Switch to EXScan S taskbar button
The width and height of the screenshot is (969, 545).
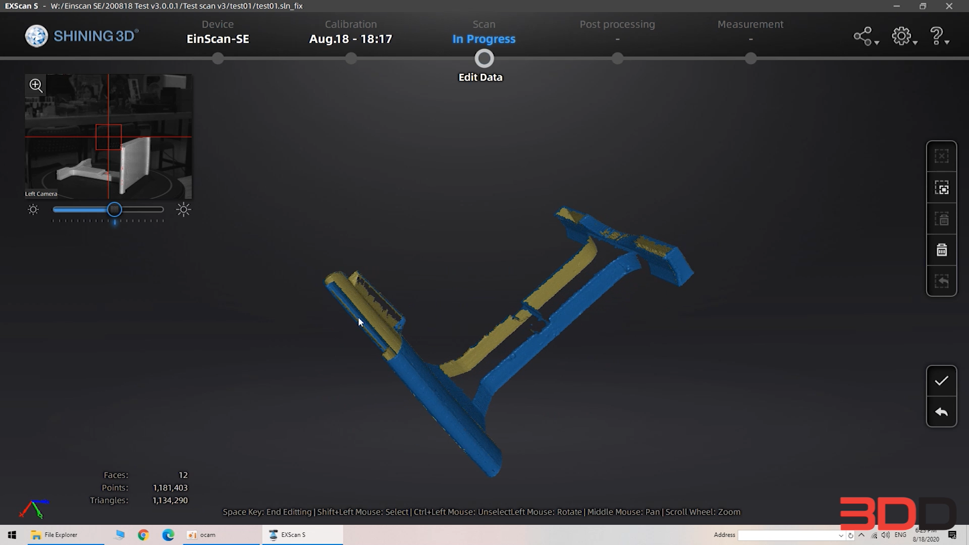coord(302,535)
